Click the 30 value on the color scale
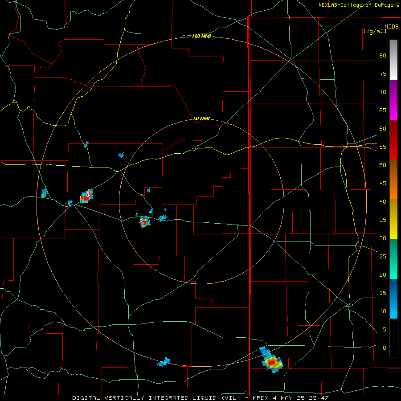The image size is (401, 401). coord(383,238)
